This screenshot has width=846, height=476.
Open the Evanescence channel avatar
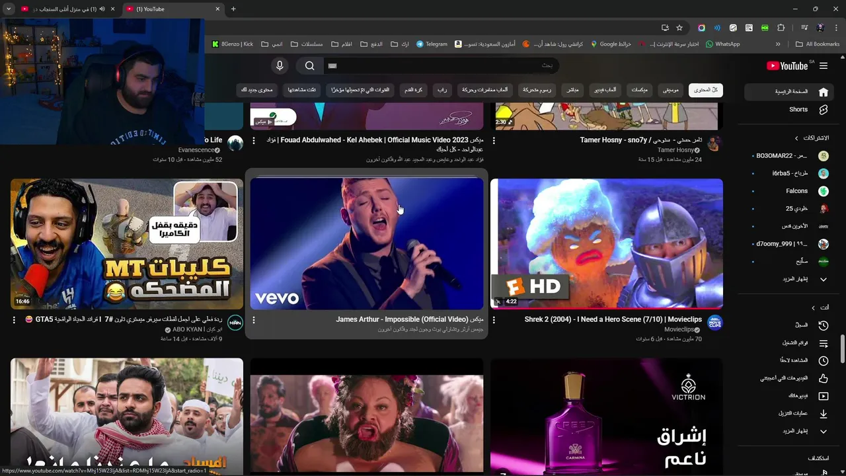235,143
